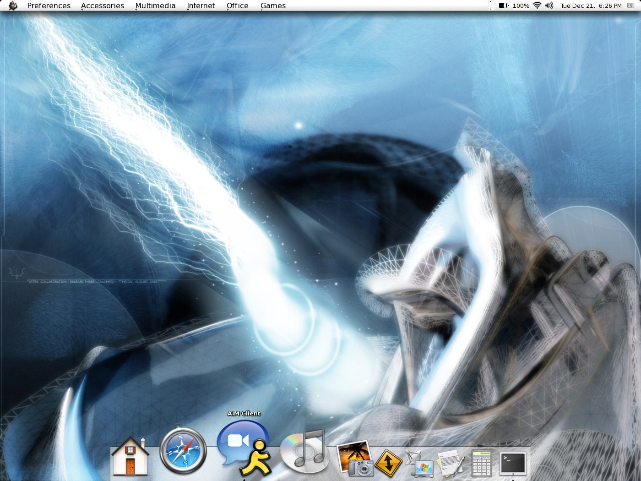Launch the Safari compass browser icon
Screen dimensions: 641x481
[183, 451]
